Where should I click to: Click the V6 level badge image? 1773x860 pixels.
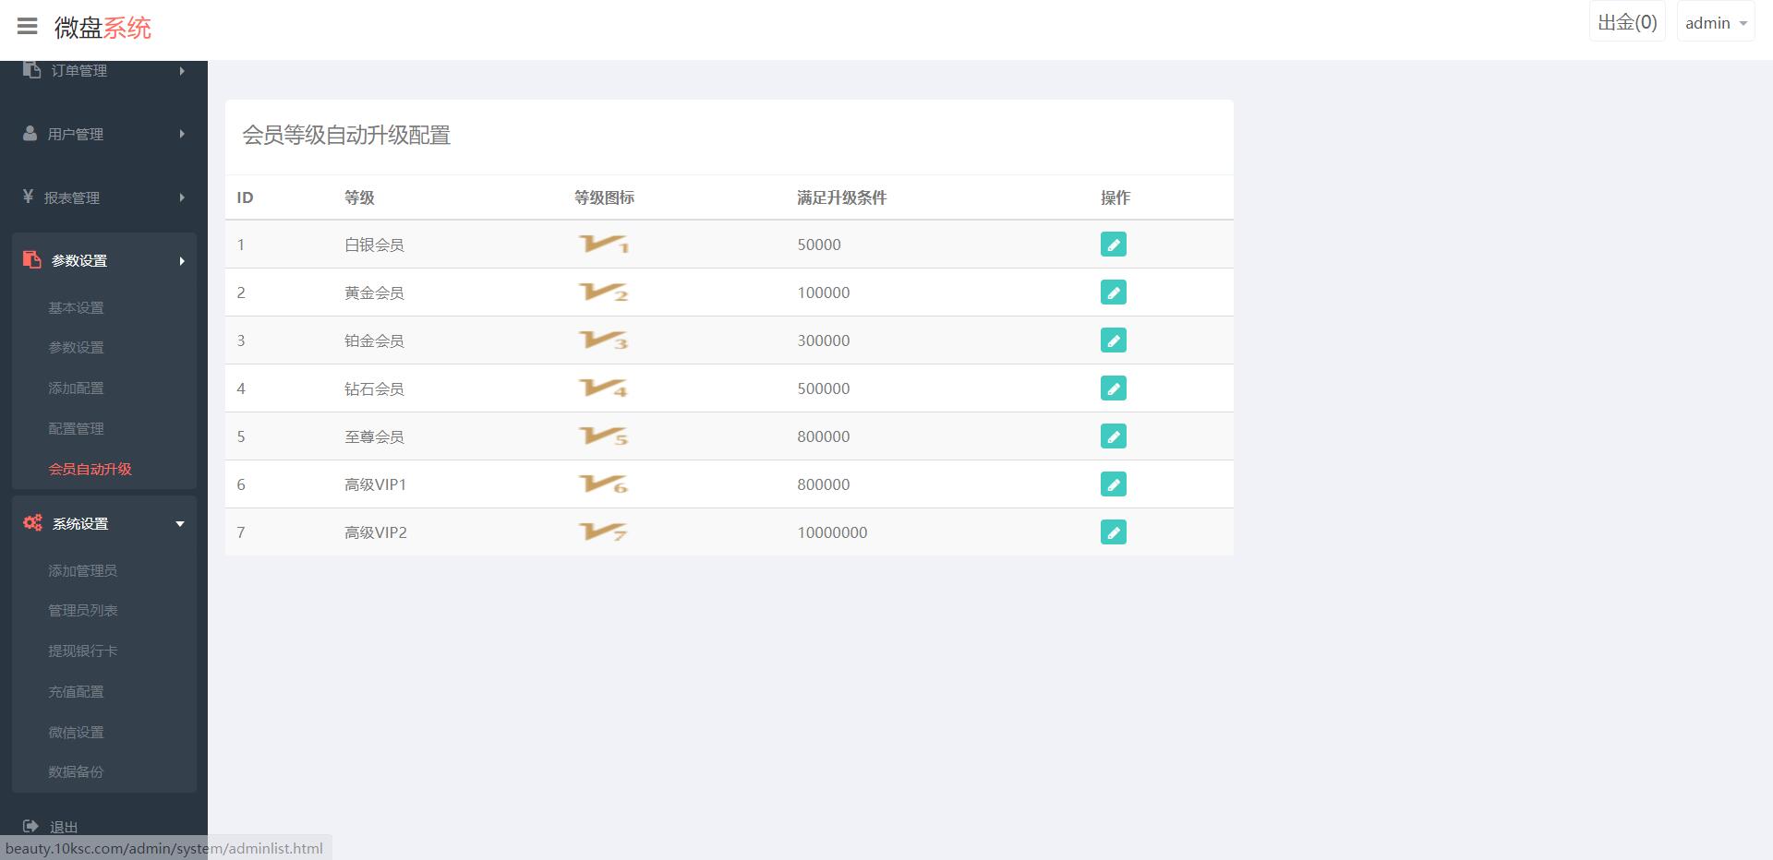pyautogui.click(x=604, y=484)
